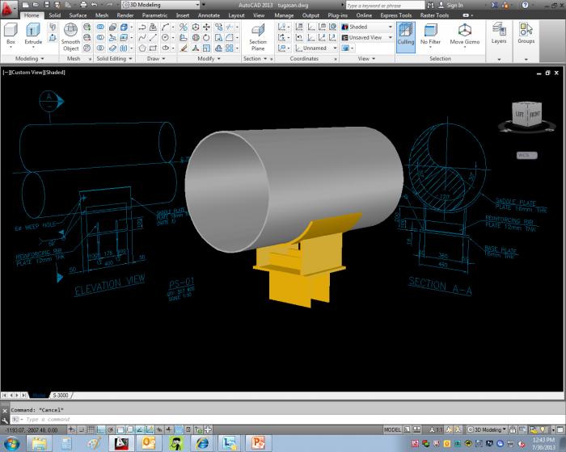Select the Smooth Object mesh tool
566x452 pixels.
point(70,37)
